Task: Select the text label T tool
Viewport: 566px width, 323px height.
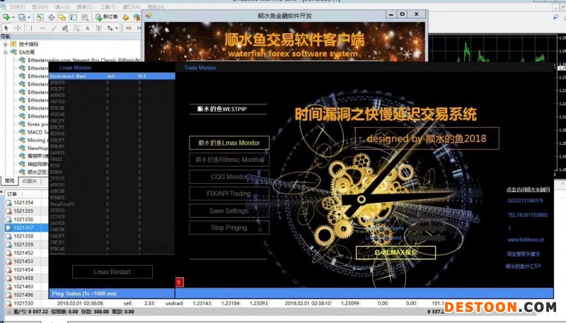Action: point(98,28)
